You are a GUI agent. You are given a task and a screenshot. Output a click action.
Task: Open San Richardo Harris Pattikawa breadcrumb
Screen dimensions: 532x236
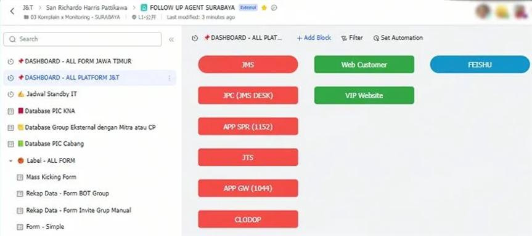pos(88,7)
